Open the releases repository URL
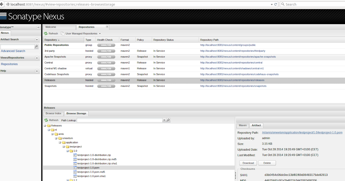 point(232,80)
